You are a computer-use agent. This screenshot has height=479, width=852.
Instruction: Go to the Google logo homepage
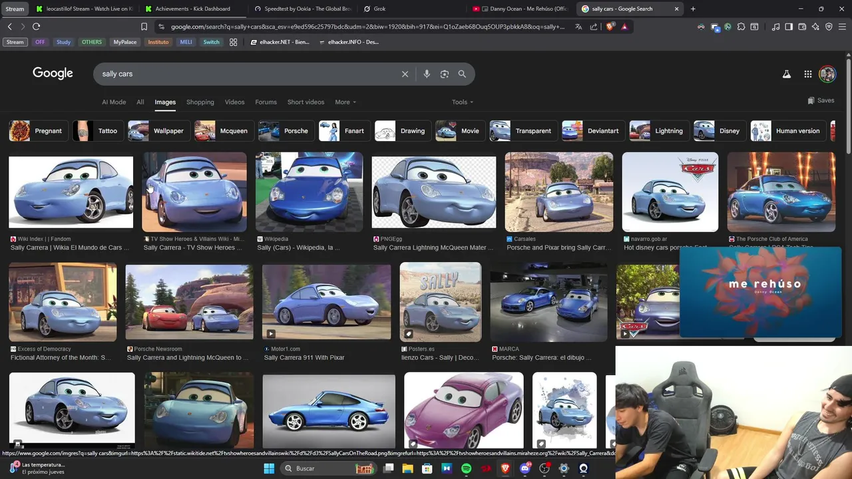coord(53,73)
